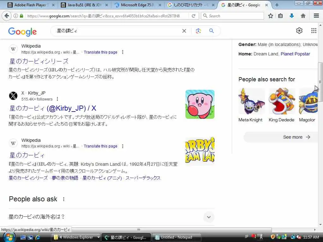Click the vertical scrollbar thumb
The width and height of the screenshot is (323, 242).
point(320,82)
